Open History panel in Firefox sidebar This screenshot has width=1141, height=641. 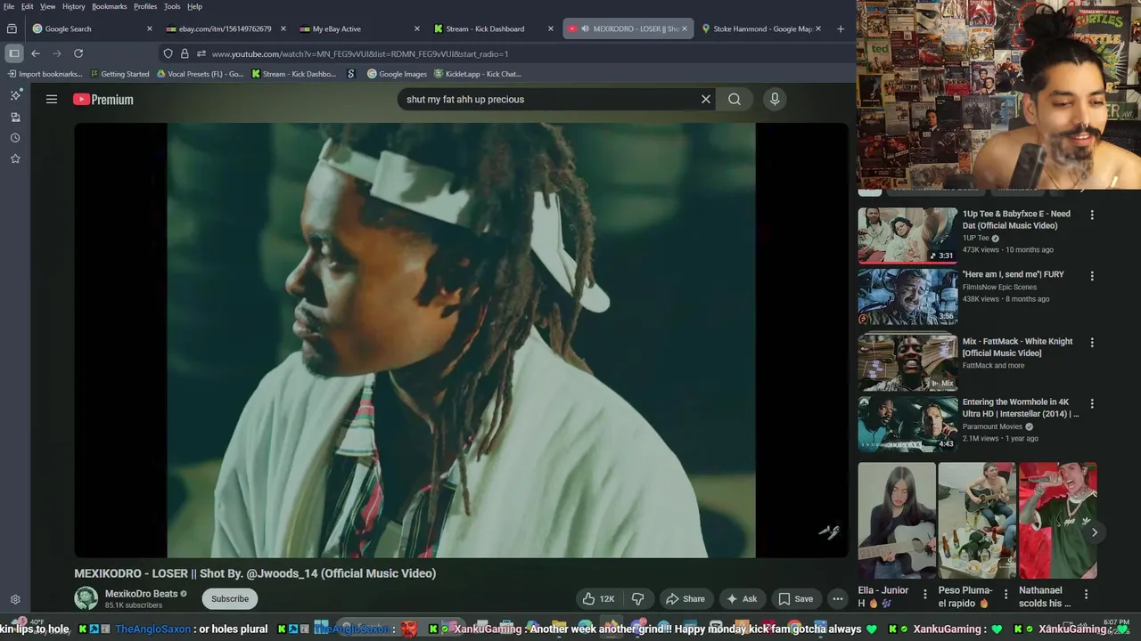click(x=15, y=138)
